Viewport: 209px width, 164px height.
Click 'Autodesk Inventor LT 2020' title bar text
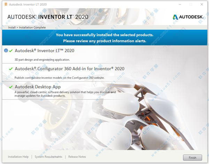[28, 5]
